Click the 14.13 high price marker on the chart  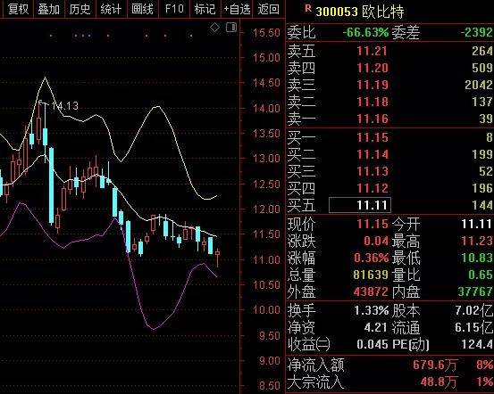pyautogui.click(x=64, y=106)
